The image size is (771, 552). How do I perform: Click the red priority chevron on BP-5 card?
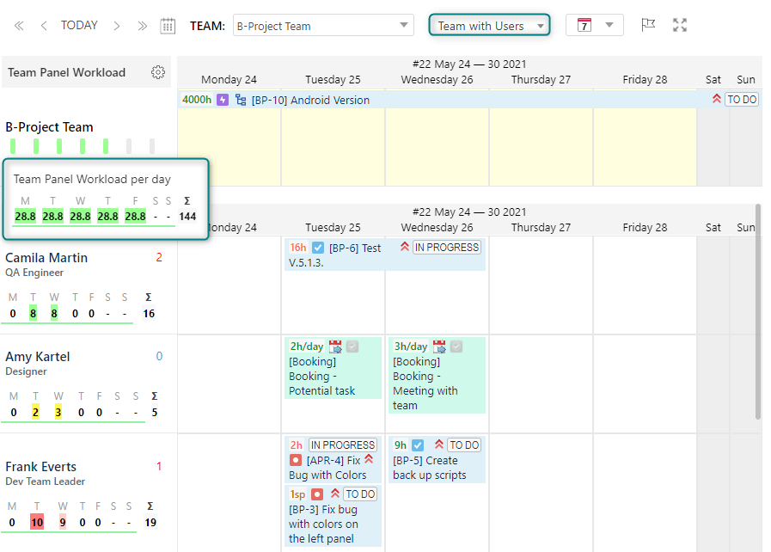[x=439, y=445]
